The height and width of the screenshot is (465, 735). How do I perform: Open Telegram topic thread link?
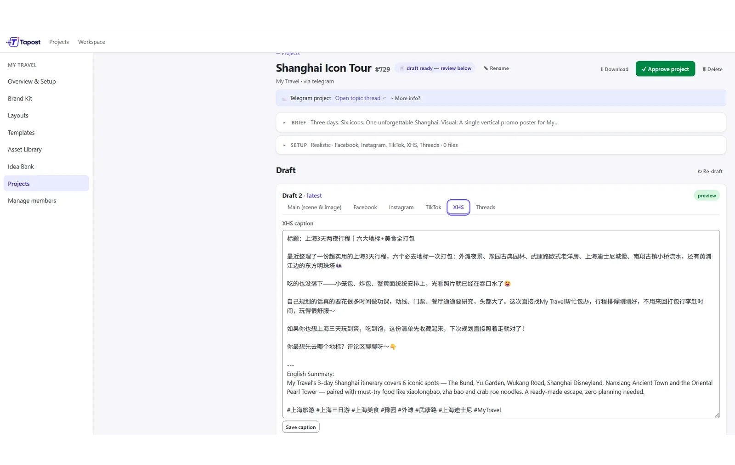pyautogui.click(x=361, y=98)
